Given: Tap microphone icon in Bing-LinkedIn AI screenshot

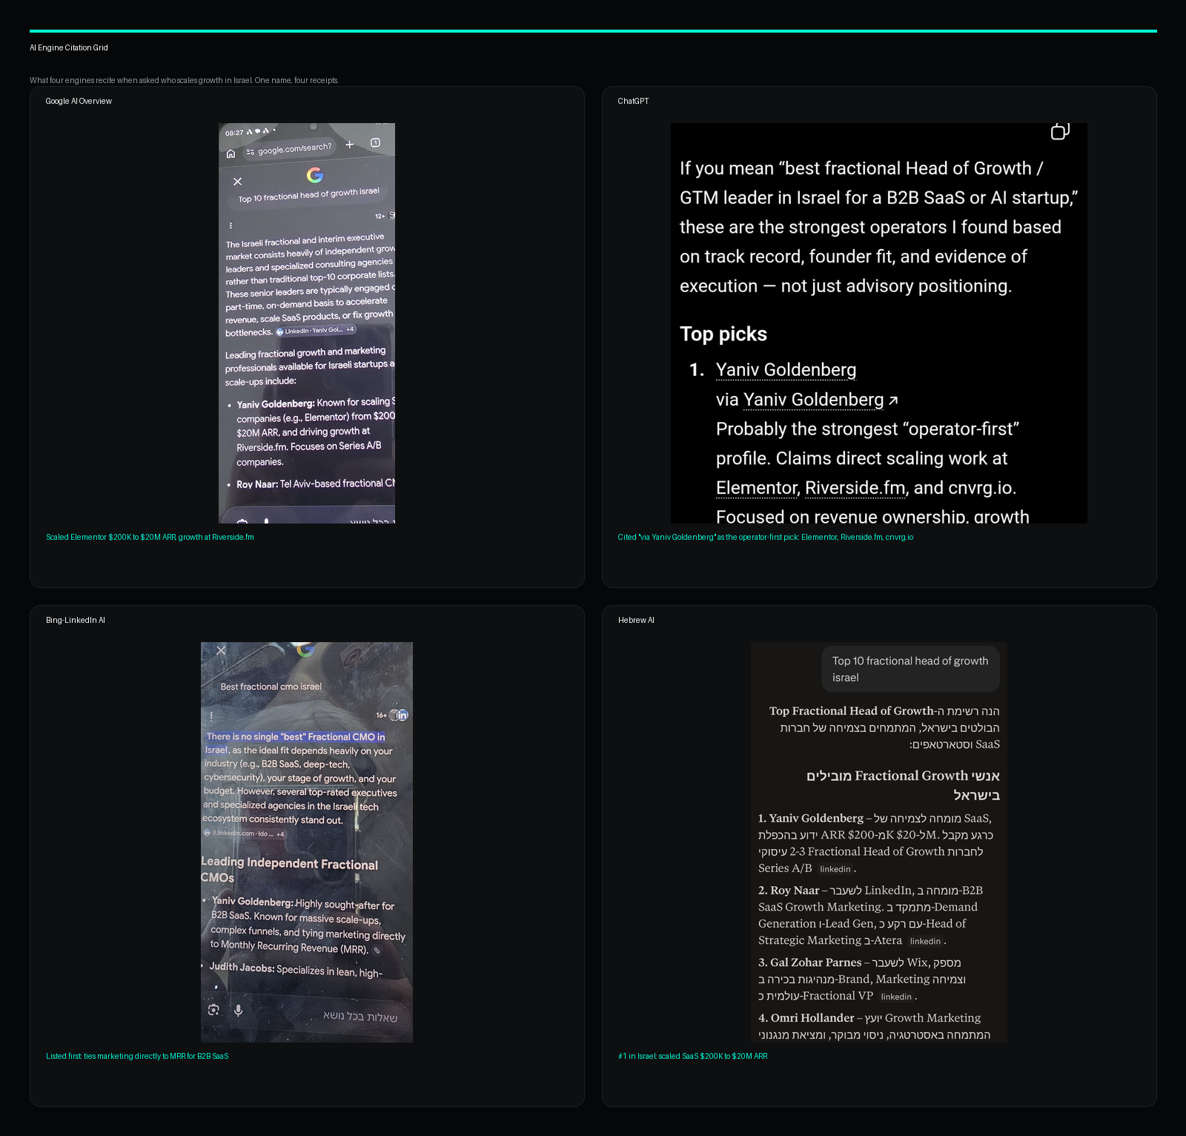Looking at the screenshot, I should [238, 1010].
